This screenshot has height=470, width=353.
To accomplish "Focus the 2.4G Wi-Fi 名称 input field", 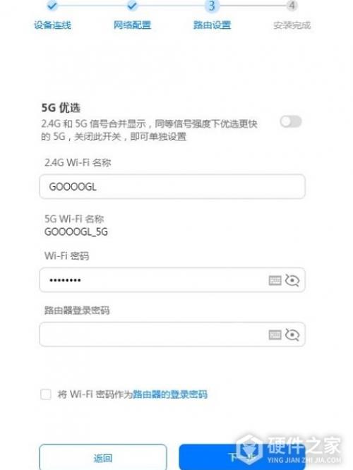I will pyautogui.click(x=172, y=186).
